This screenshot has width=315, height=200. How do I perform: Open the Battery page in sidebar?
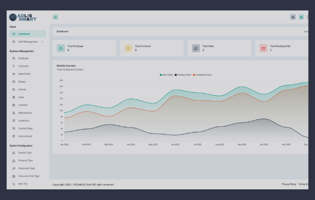(x=22, y=82)
